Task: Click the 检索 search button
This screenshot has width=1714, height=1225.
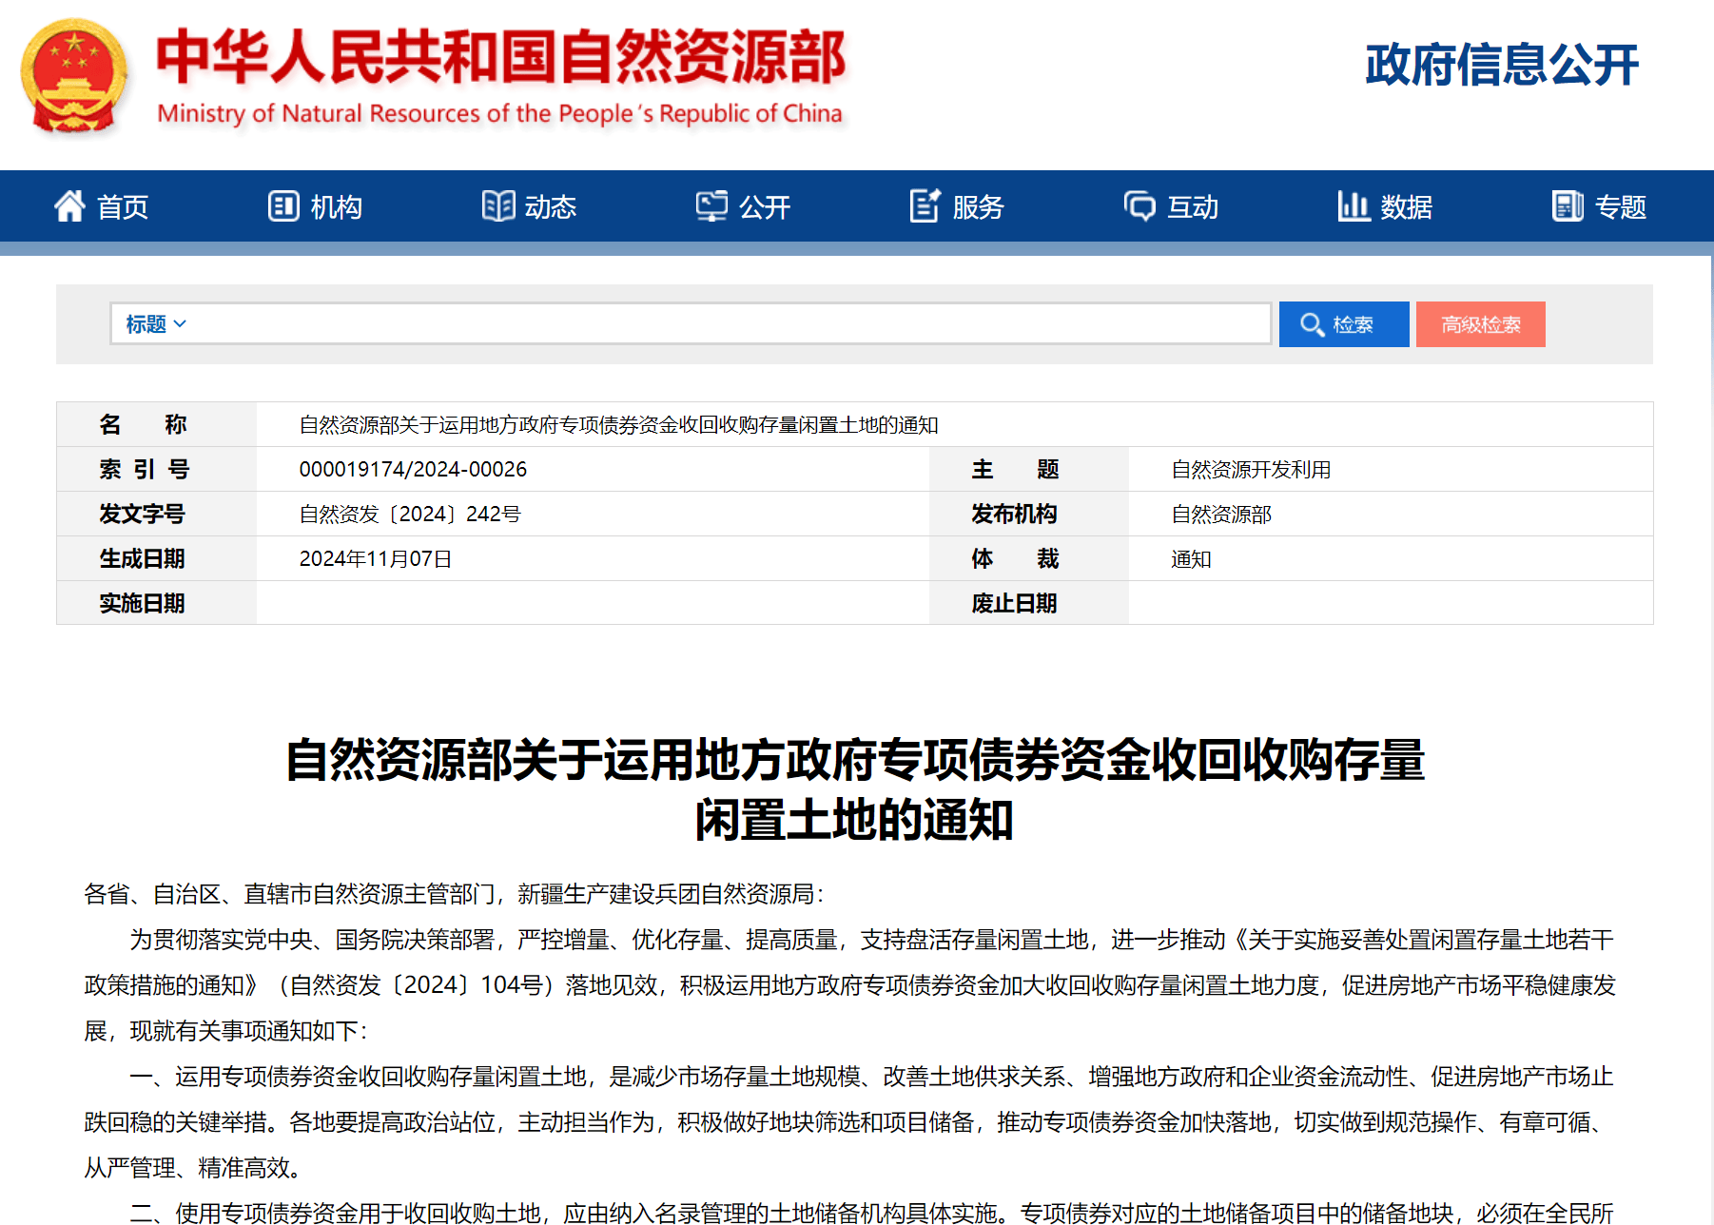Action: tap(1343, 324)
